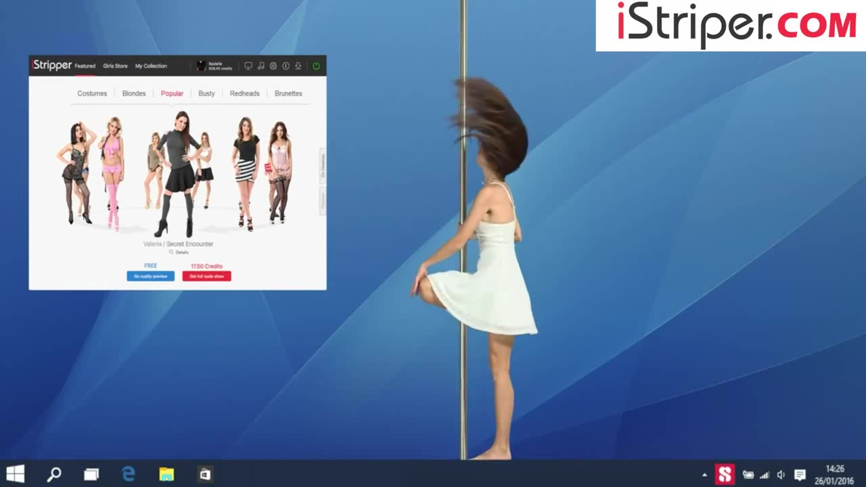The image size is (866, 487).
Task: Open the downloads arrow icon in header
Action: [x=298, y=66]
